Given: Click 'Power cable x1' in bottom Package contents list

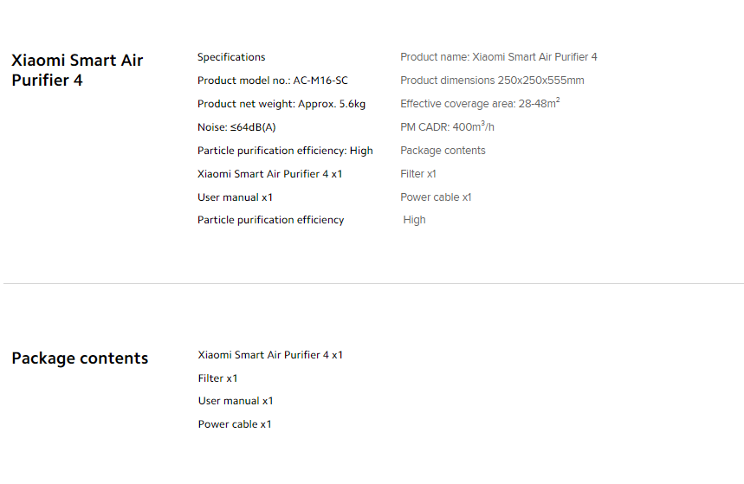Looking at the screenshot, I should click(x=235, y=424).
